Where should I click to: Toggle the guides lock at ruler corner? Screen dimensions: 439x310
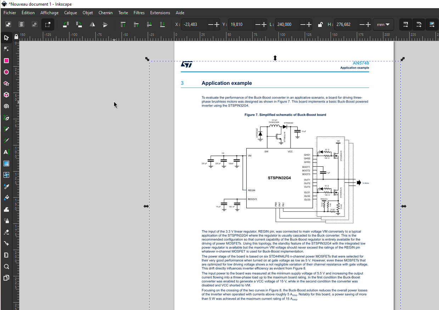point(16,37)
